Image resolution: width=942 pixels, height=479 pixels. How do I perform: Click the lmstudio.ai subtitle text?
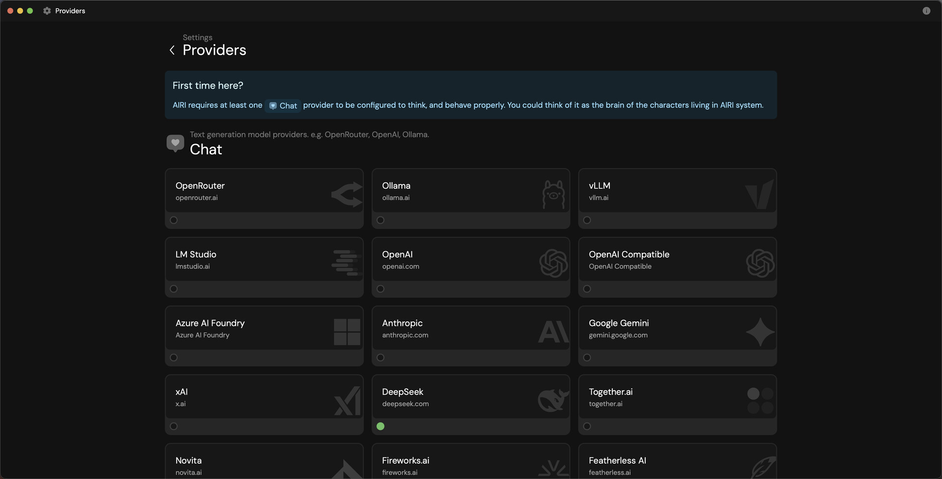(x=193, y=266)
